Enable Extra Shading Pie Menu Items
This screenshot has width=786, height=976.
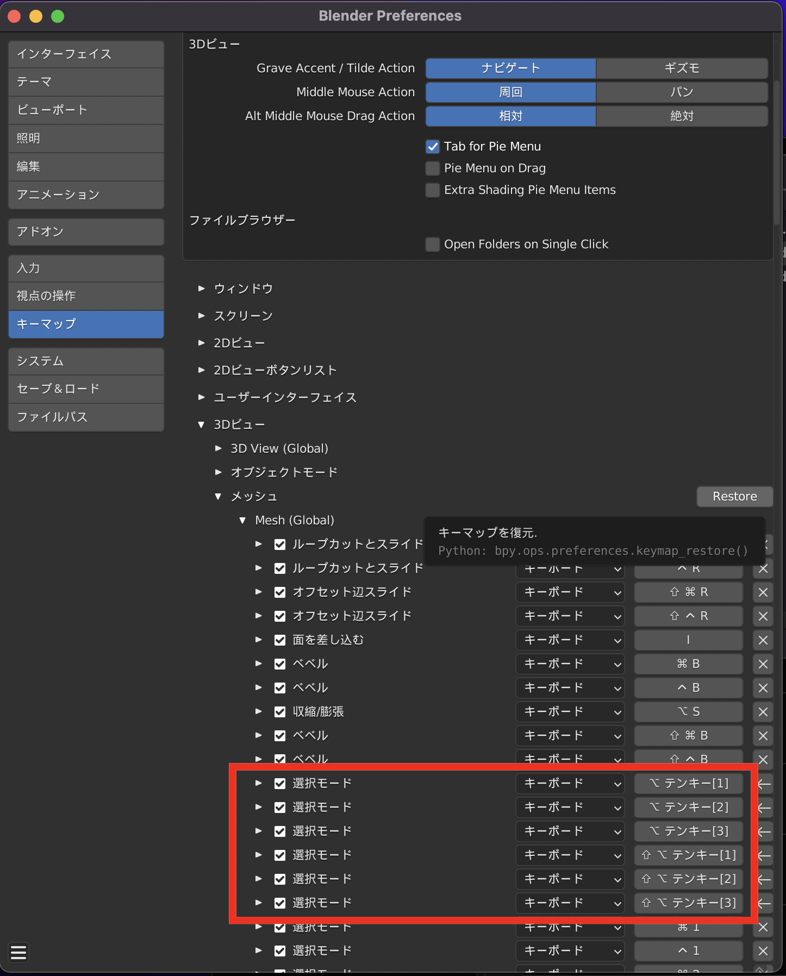coord(433,190)
